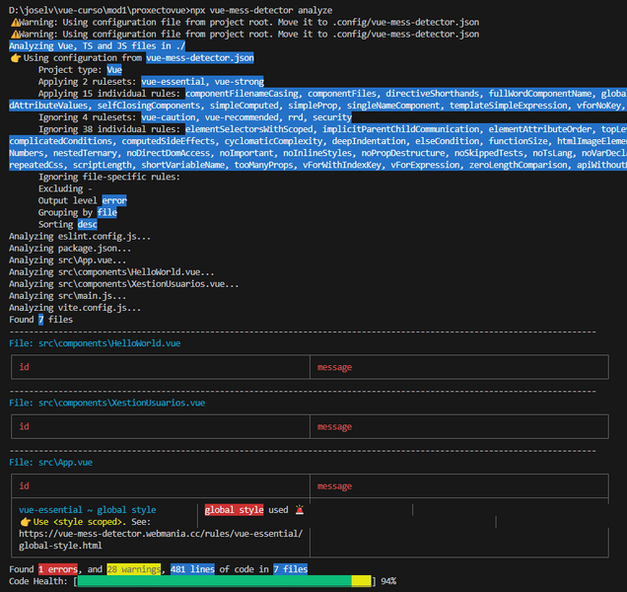Click the 'message' header in XestionUsuarios.vue table

pos(334,426)
